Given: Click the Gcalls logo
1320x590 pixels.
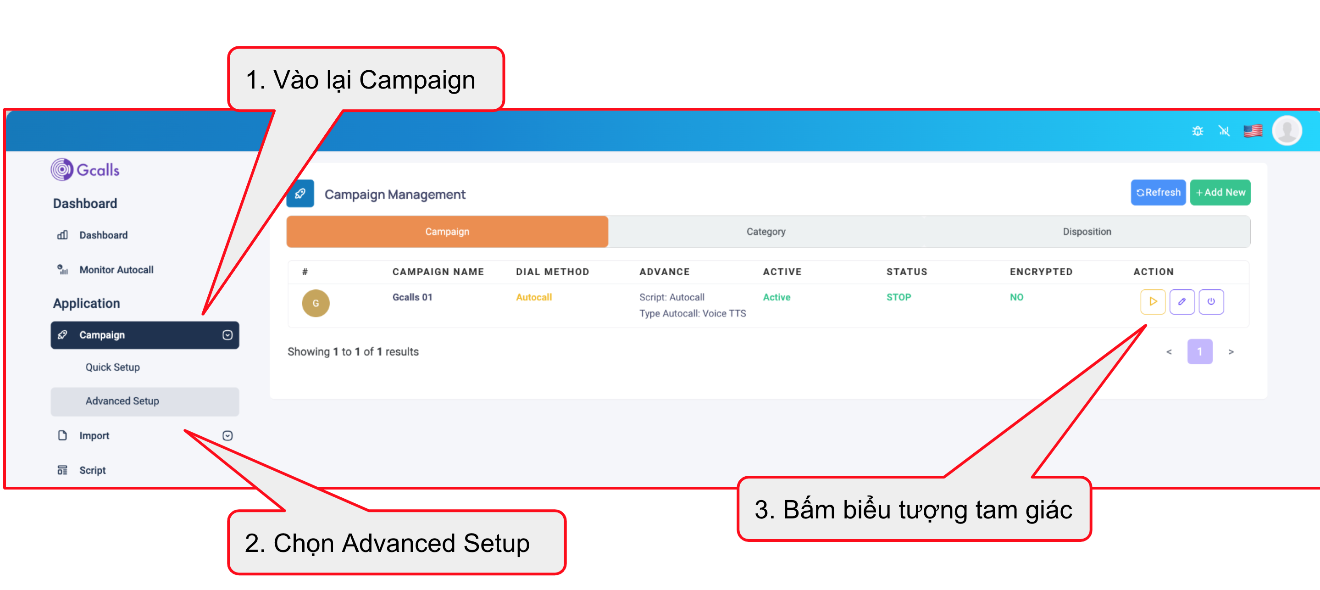Looking at the screenshot, I should tap(85, 170).
